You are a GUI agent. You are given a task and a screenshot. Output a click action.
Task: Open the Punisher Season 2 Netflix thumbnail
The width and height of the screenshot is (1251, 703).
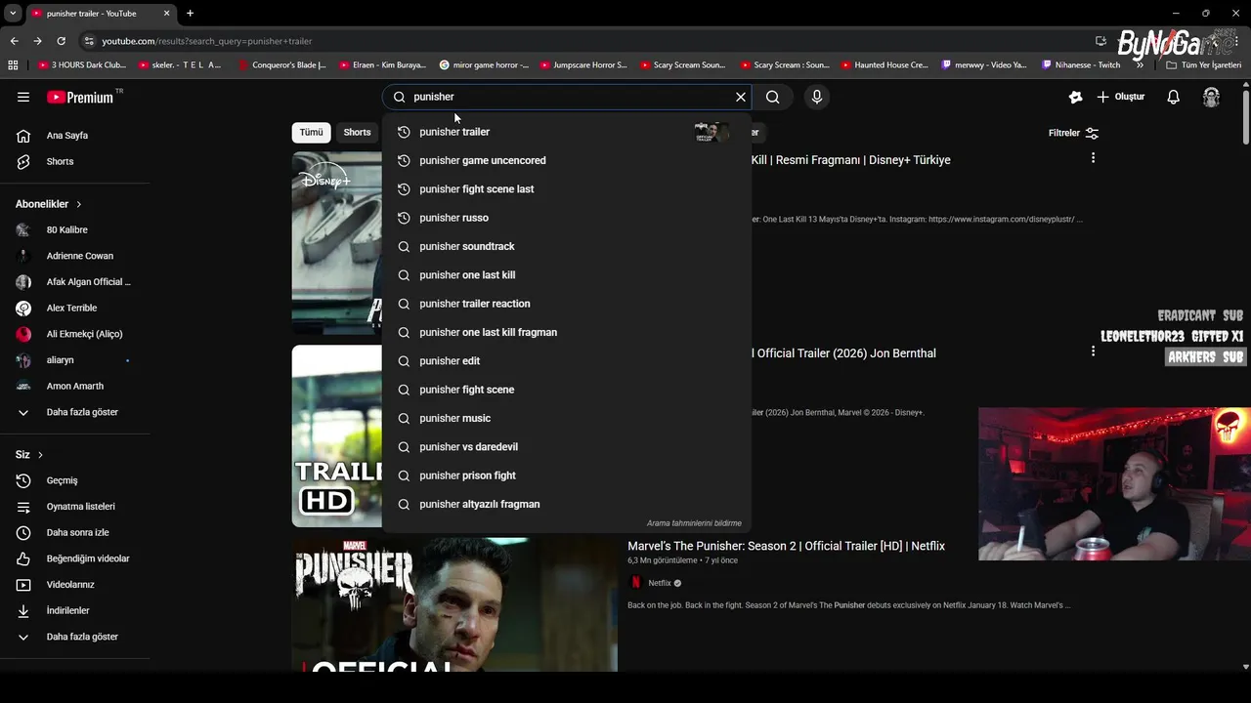point(454,604)
